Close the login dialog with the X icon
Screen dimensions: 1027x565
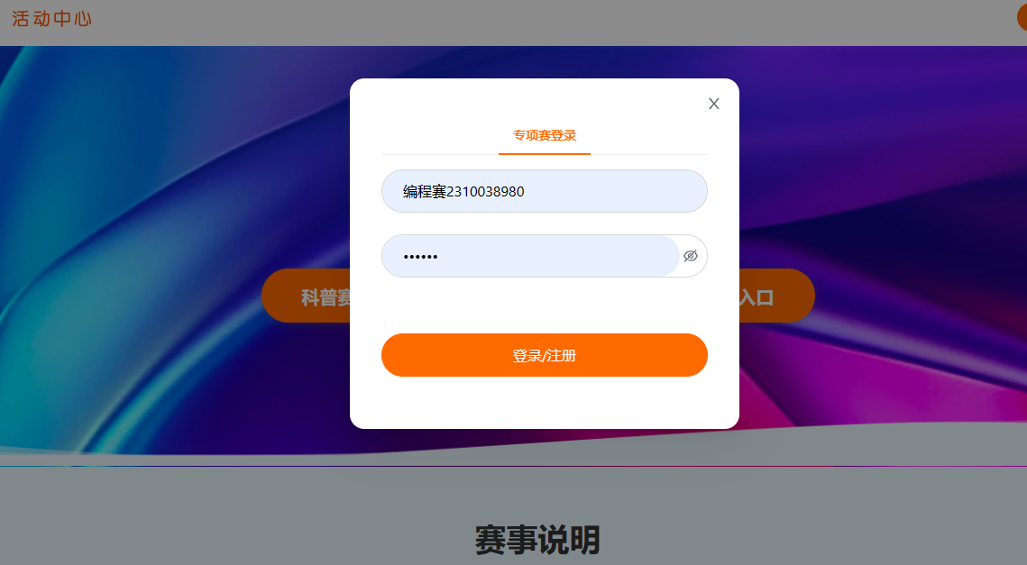(714, 104)
